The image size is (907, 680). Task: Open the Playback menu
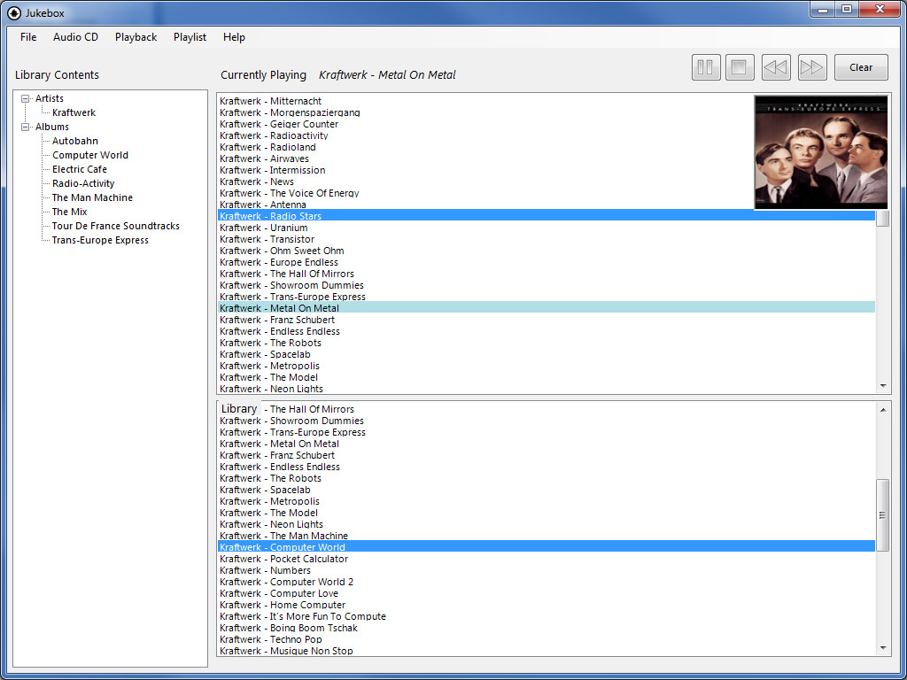coord(136,37)
